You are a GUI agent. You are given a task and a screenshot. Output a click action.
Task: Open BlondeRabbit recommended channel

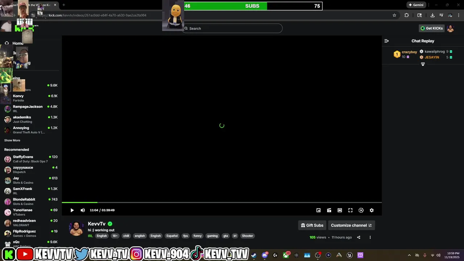tap(31, 202)
